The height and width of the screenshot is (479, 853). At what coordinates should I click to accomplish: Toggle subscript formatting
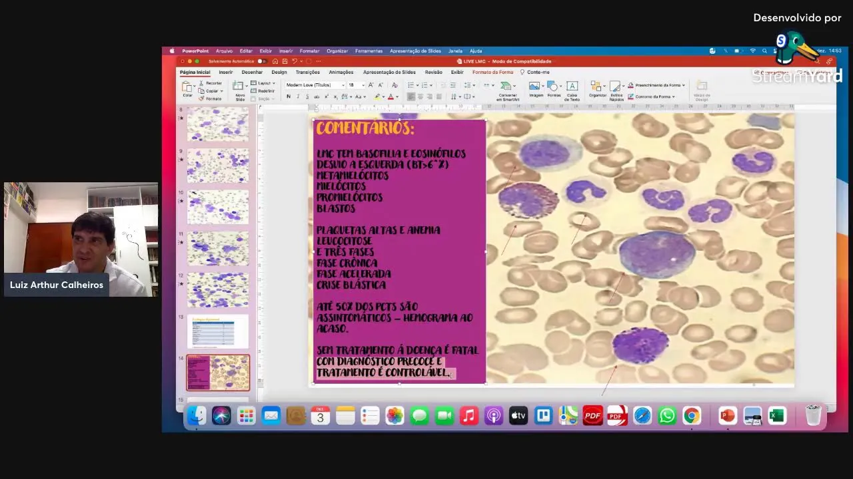[x=335, y=96]
